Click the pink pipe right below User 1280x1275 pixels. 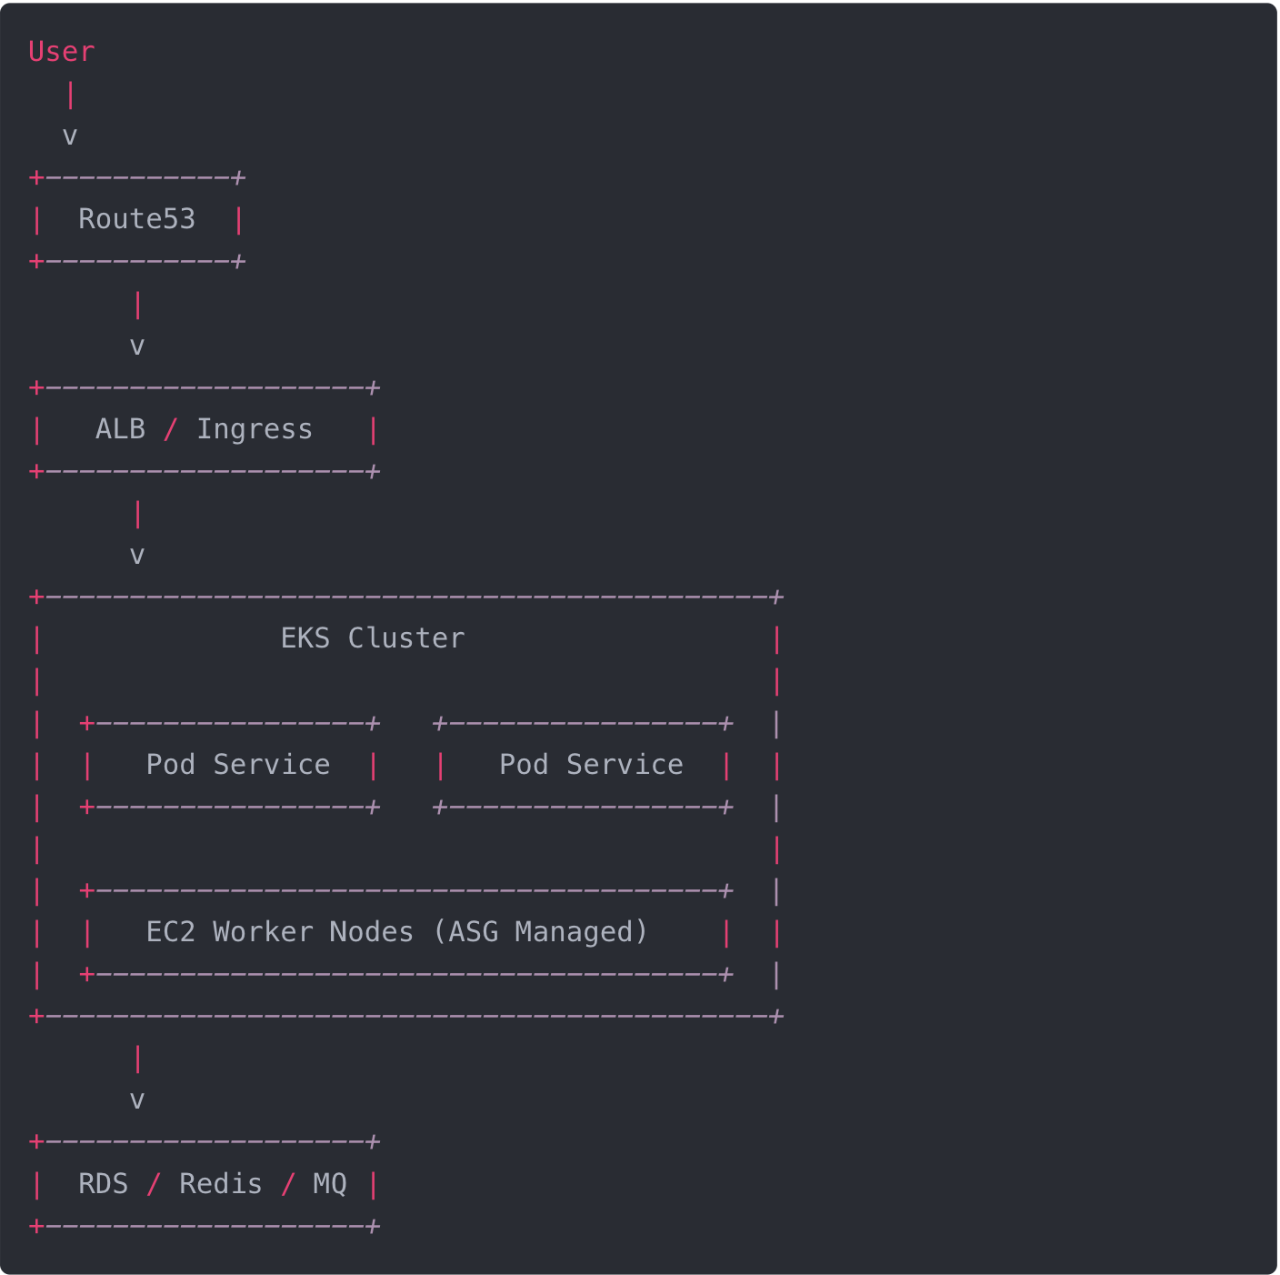[70, 95]
